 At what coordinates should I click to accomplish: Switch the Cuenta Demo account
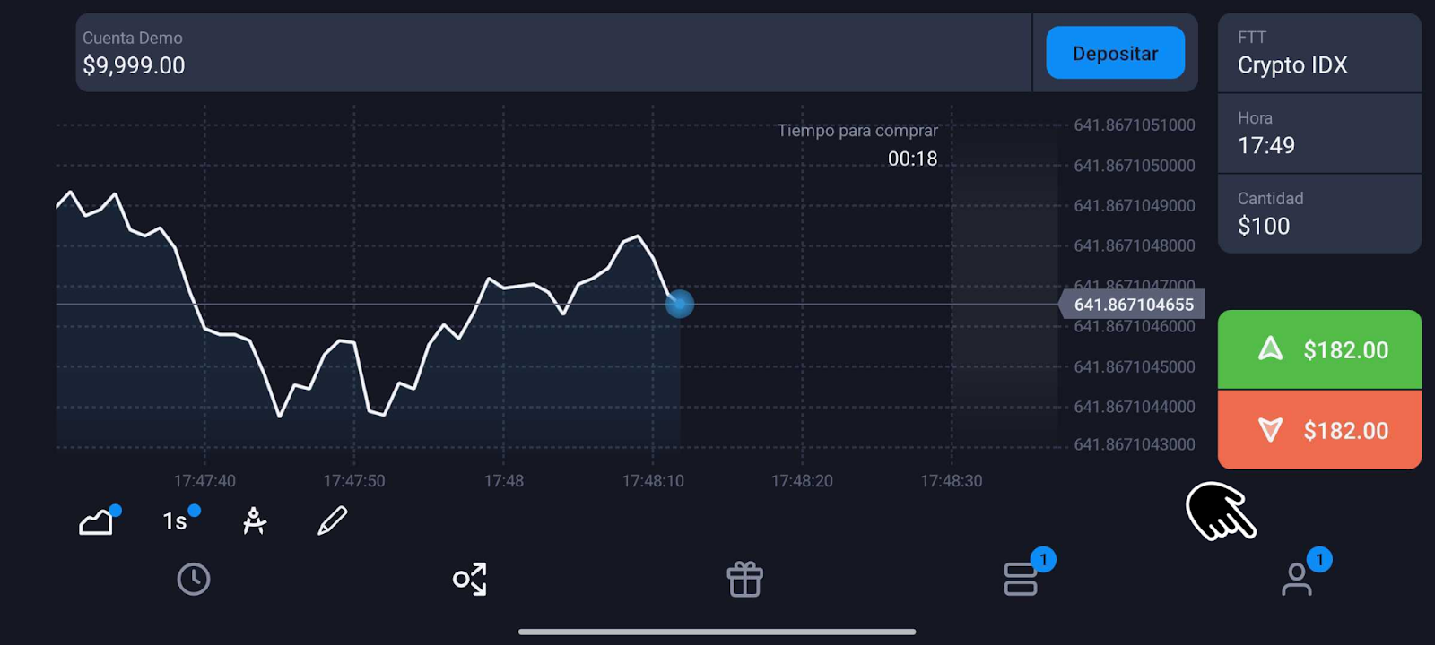coord(553,52)
